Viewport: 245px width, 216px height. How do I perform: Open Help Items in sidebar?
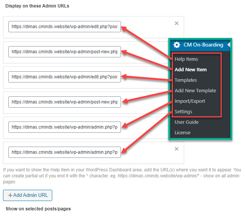coord(186,59)
